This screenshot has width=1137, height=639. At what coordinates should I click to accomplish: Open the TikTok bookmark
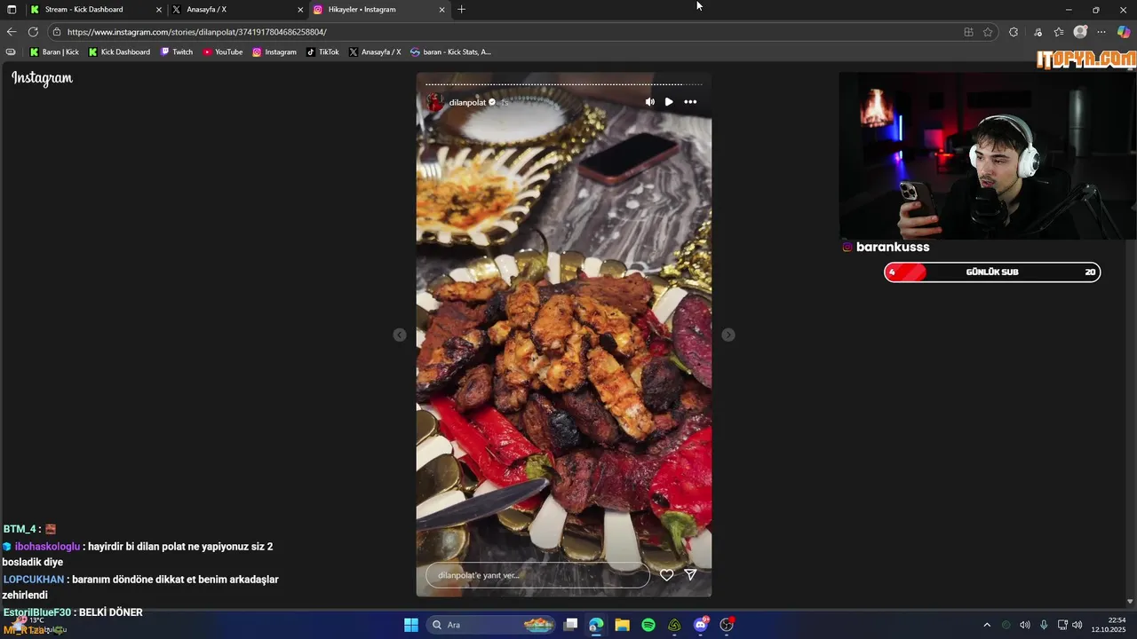[x=322, y=52]
